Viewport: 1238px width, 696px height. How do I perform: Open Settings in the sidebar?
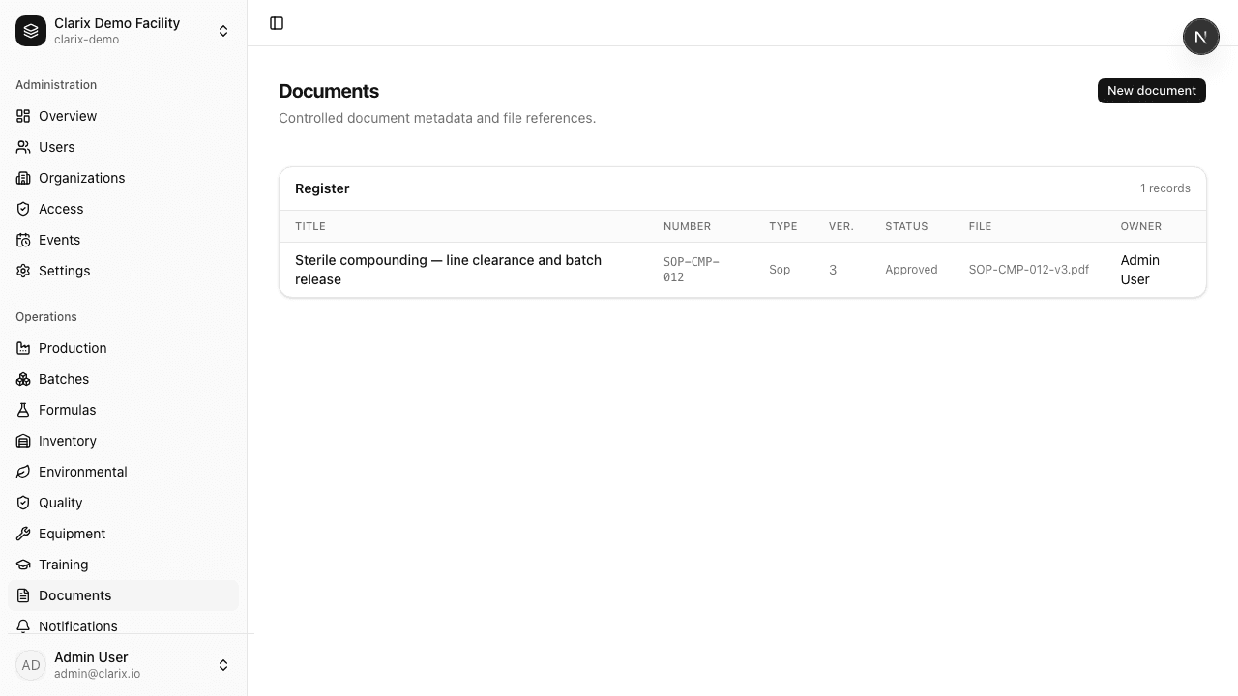click(x=123, y=271)
